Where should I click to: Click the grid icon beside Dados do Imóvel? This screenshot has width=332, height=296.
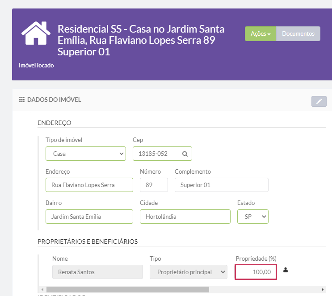pyautogui.click(x=22, y=100)
